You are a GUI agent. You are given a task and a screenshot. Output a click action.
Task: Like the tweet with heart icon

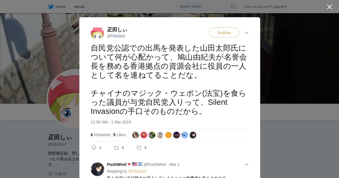point(139,148)
